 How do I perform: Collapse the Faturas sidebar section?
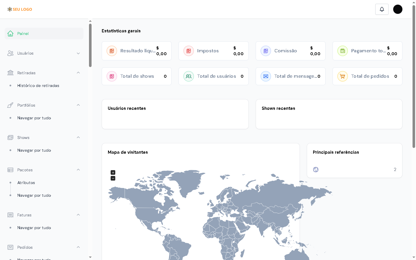pos(78,215)
